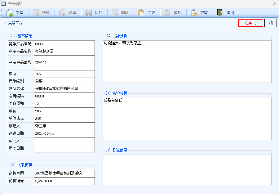Click the 商机编号 label
Screen dimensions: 279x194
[16, 181]
